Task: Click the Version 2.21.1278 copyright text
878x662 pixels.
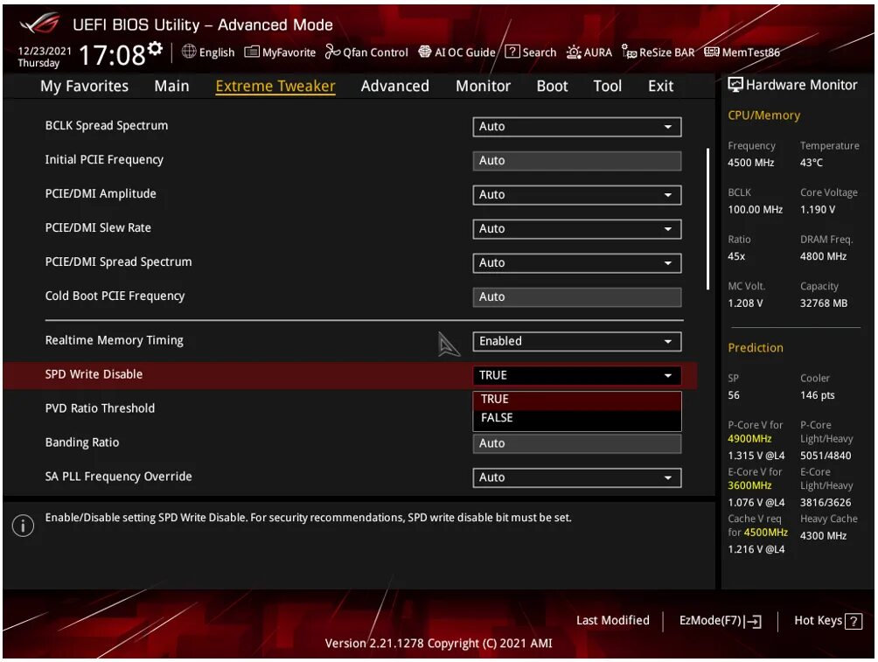Action: (438, 644)
